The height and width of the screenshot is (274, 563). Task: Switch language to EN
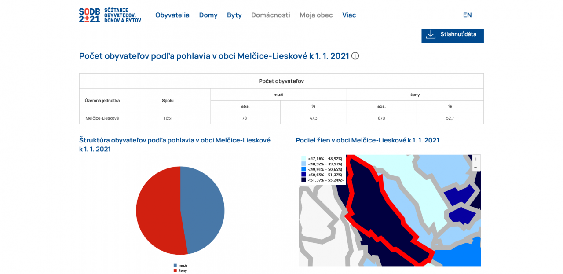pyautogui.click(x=467, y=15)
